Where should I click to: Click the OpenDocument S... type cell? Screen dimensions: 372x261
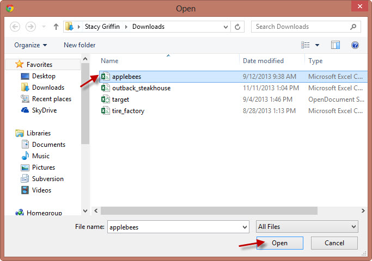[336, 100]
